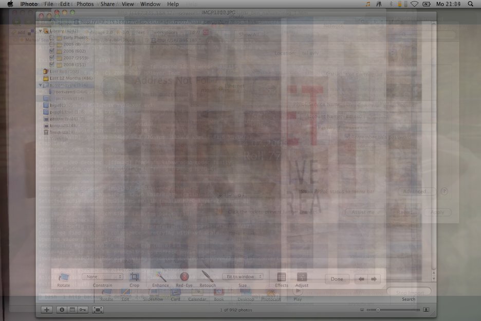Click the Network help question mark button

pyautogui.click(x=444, y=191)
